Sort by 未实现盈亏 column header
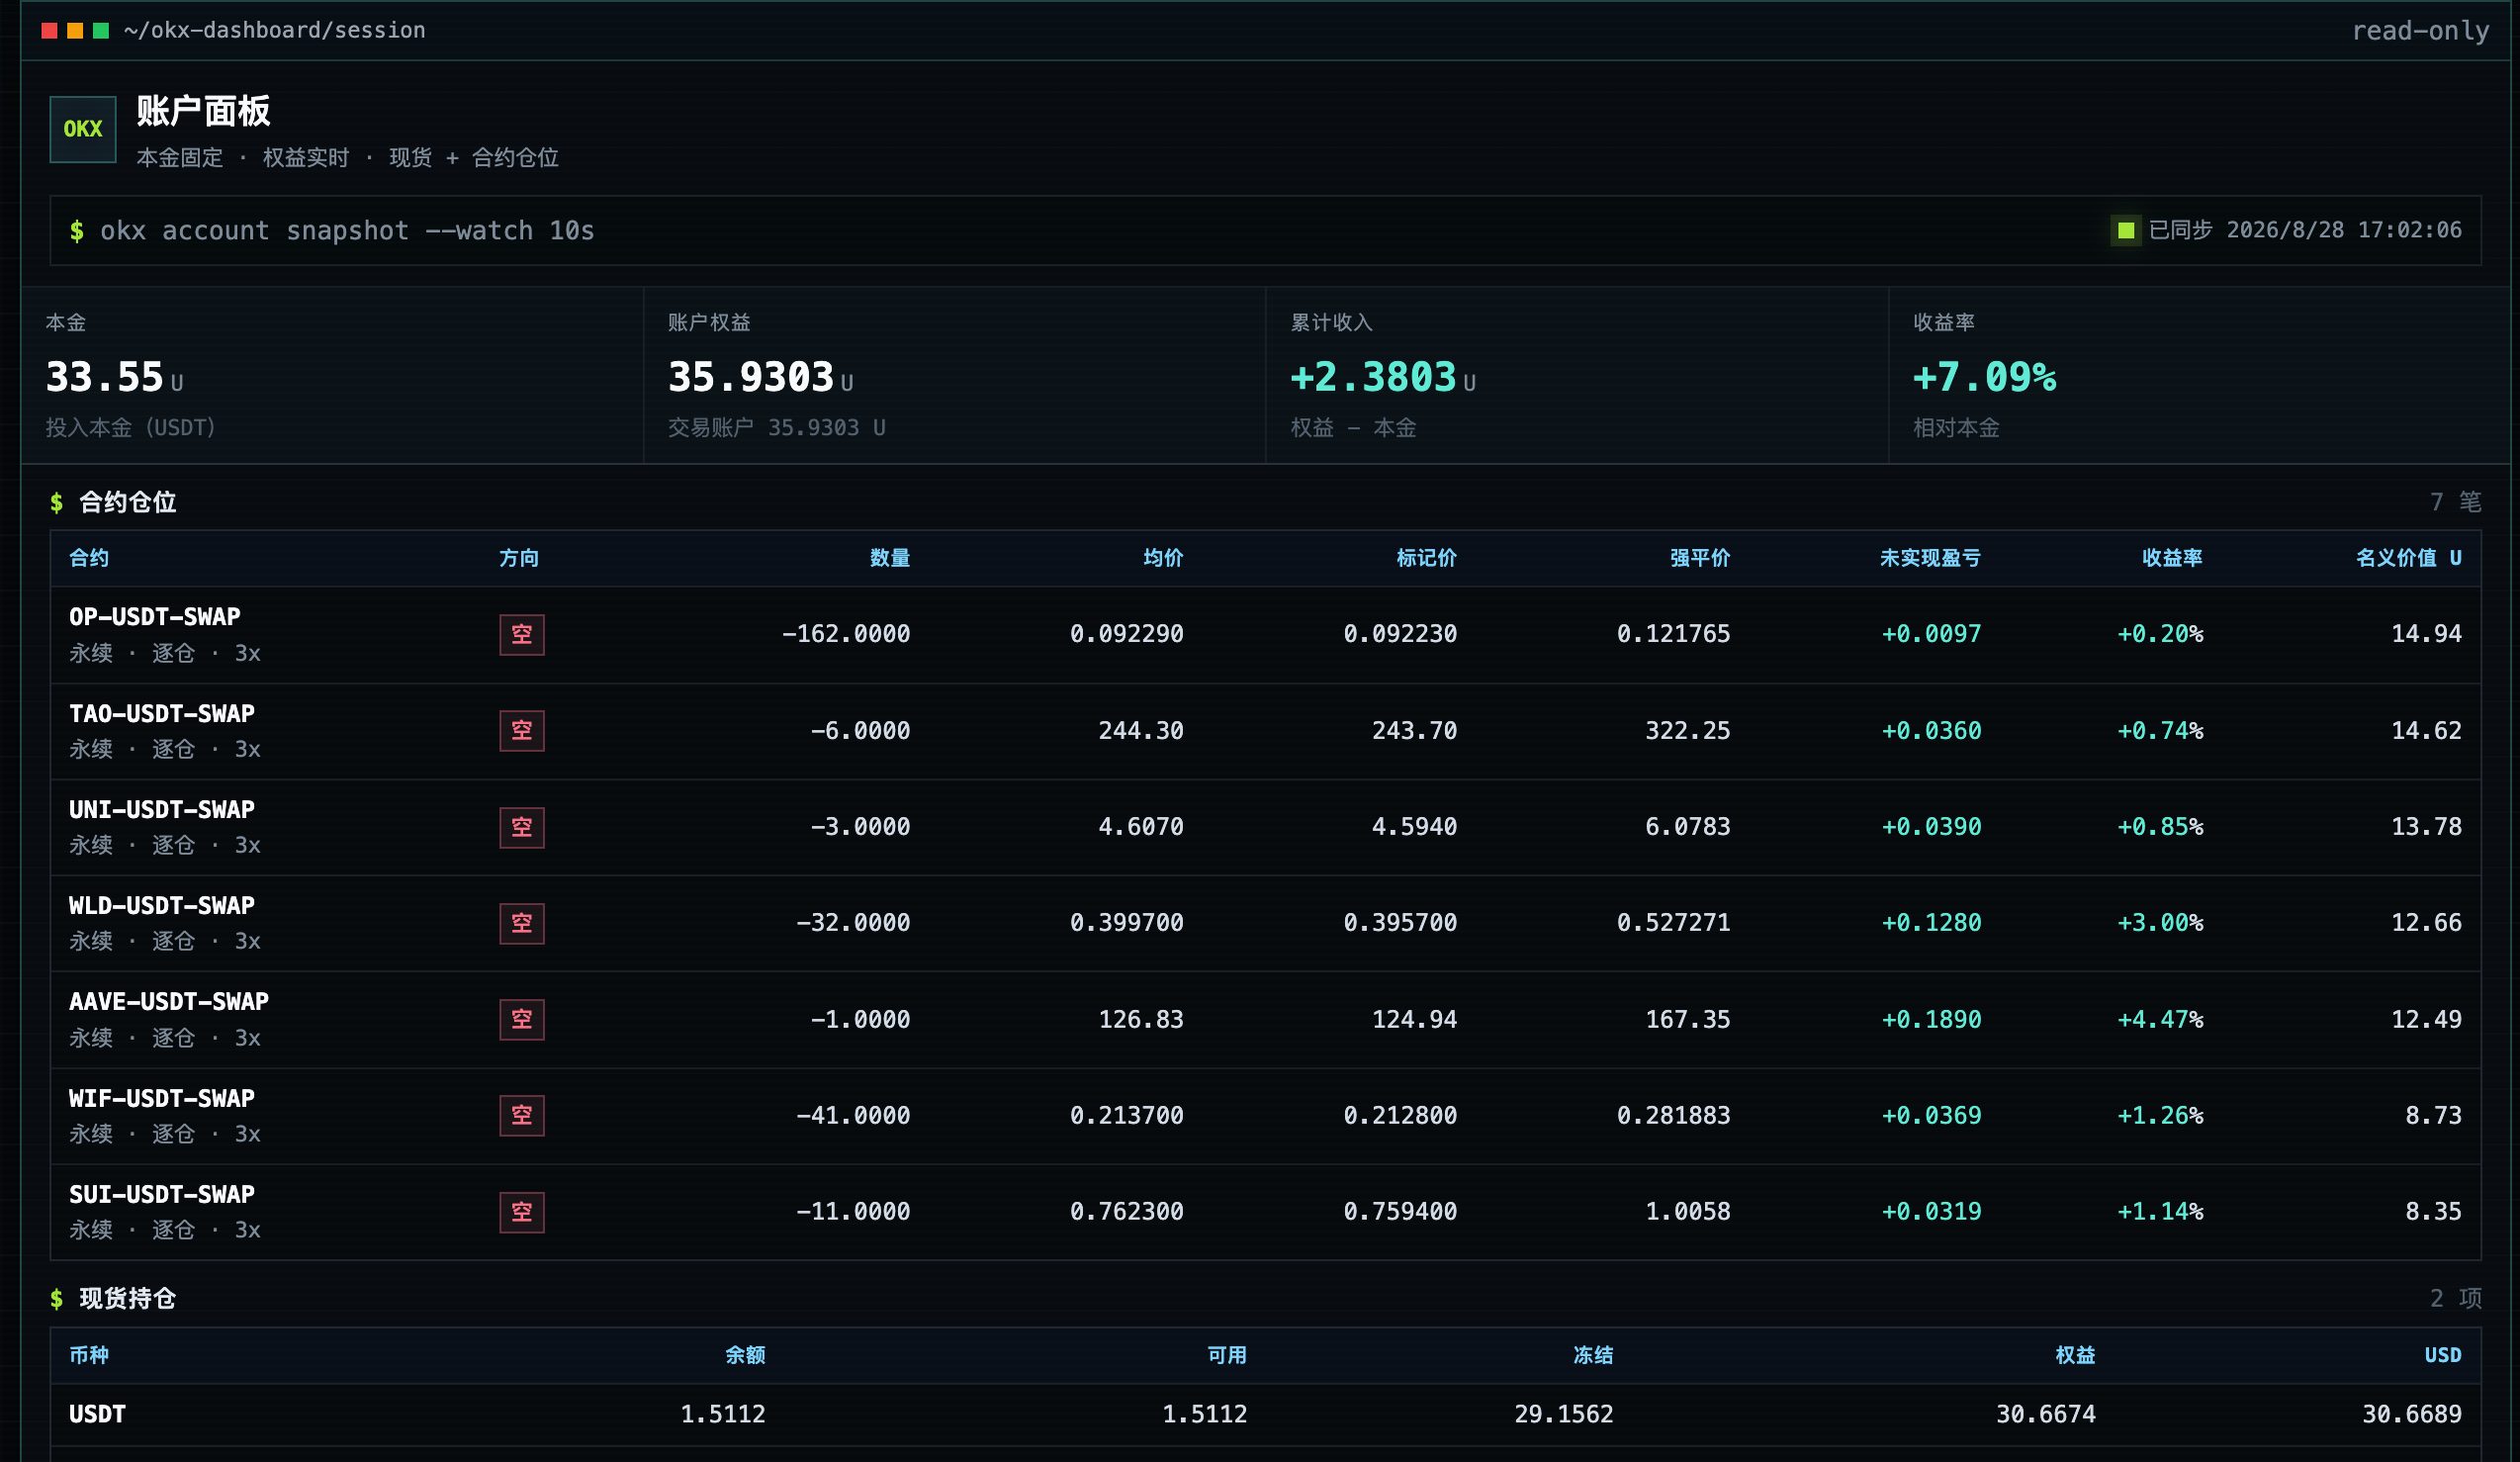This screenshot has width=2520, height=1462. click(1930, 558)
